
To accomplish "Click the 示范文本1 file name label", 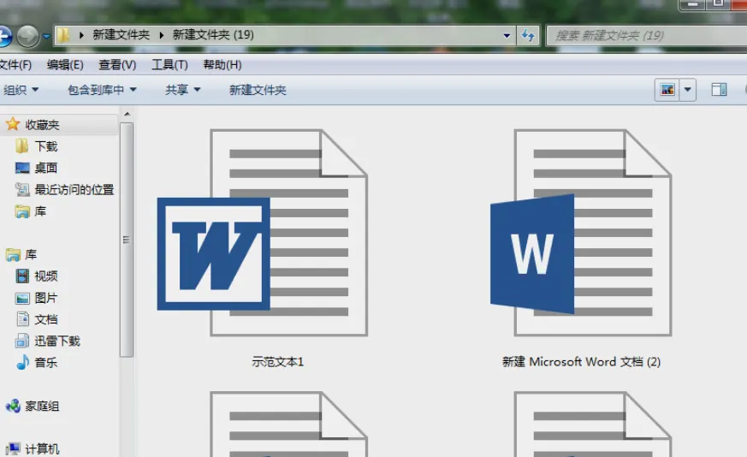I will coord(278,362).
